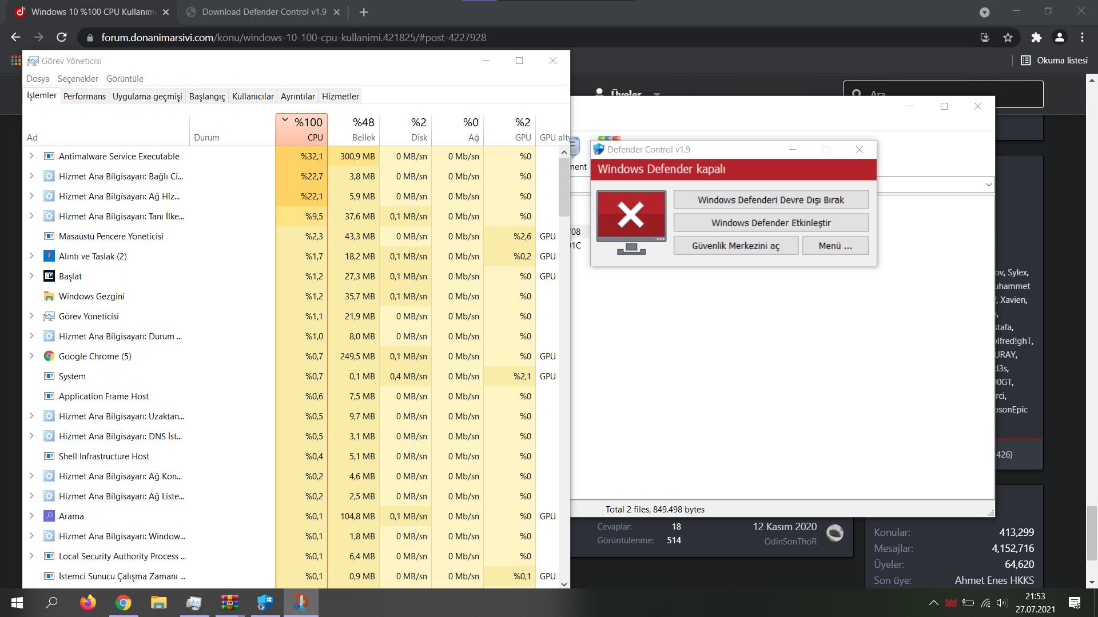Open the network icon in system tray
Viewport: 1098px width, 617px height.
(x=985, y=603)
